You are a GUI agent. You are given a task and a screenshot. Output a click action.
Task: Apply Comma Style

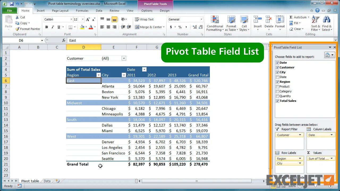(186, 27)
